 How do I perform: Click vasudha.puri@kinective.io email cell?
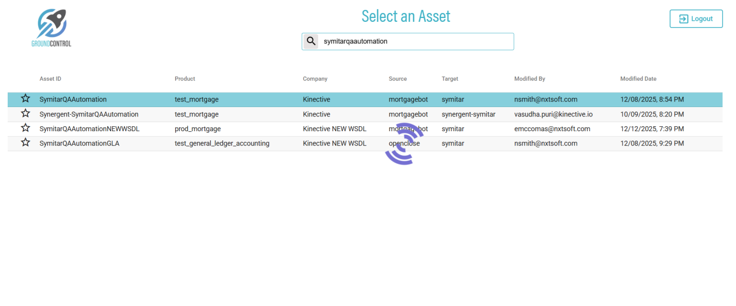[553, 114]
